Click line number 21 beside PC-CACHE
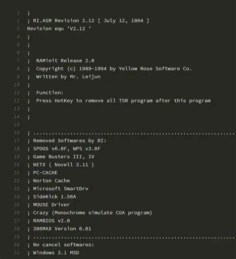 tap(17, 173)
